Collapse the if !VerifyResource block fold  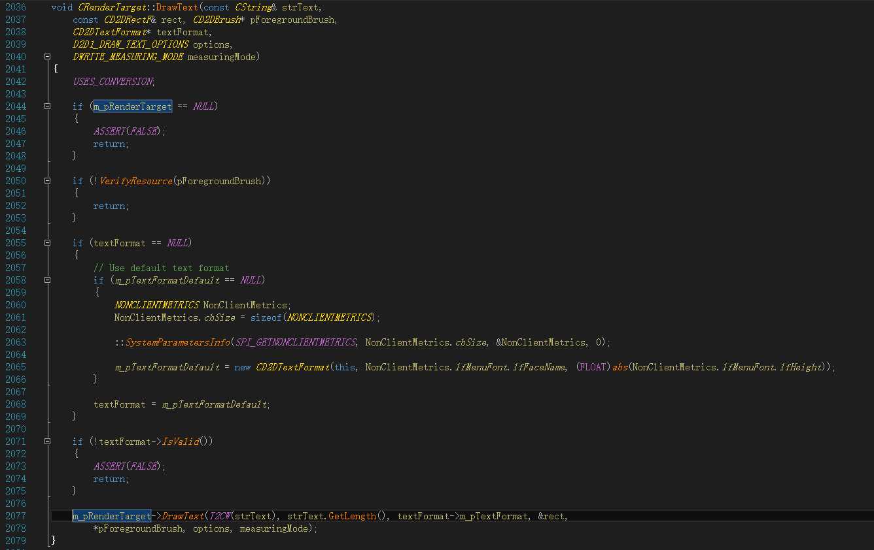47,181
